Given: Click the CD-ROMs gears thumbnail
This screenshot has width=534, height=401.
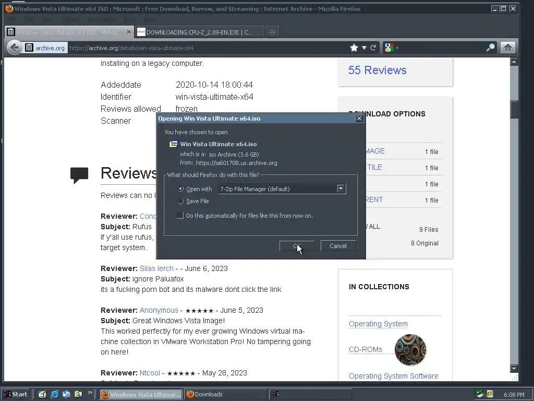Looking at the screenshot, I should (410, 349).
